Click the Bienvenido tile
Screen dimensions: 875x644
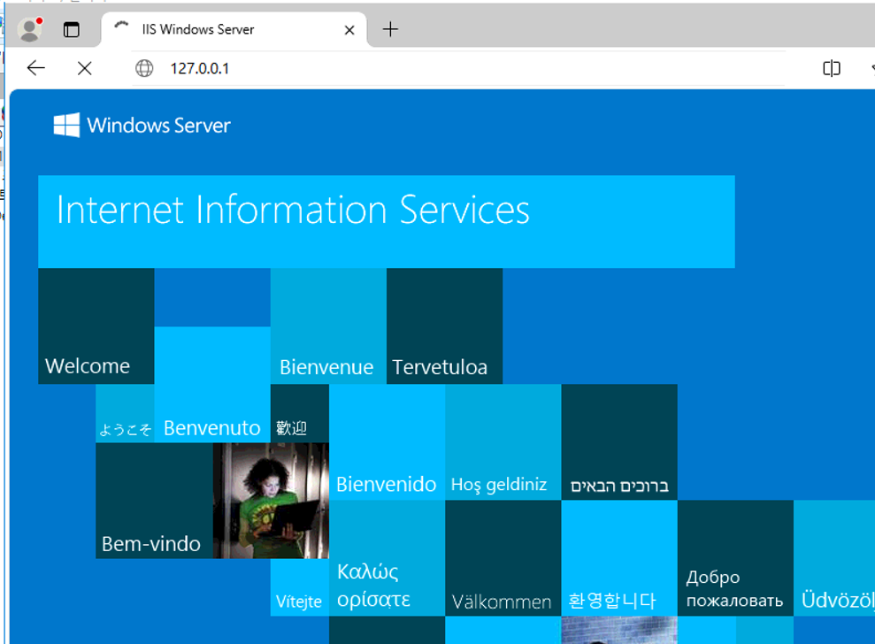click(387, 442)
